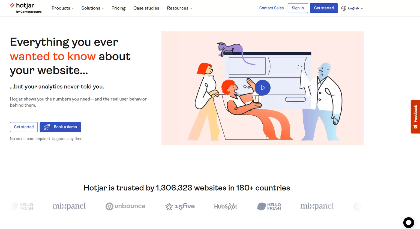This screenshot has height=229, width=420.
Task: Open the chat widget bubble
Action: (408, 222)
